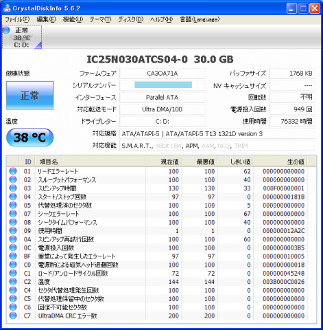323x330 pixels.
Task: Click threshold value 62 in リードエラーレート row
Action: coord(247,171)
